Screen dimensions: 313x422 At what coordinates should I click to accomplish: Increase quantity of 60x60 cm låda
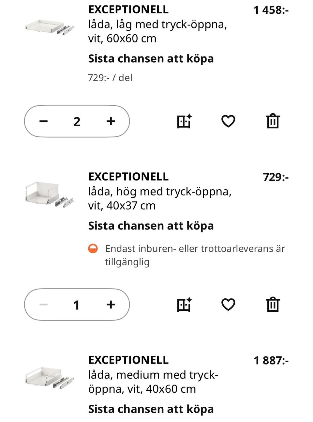pyautogui.click(x=111, y=121)
